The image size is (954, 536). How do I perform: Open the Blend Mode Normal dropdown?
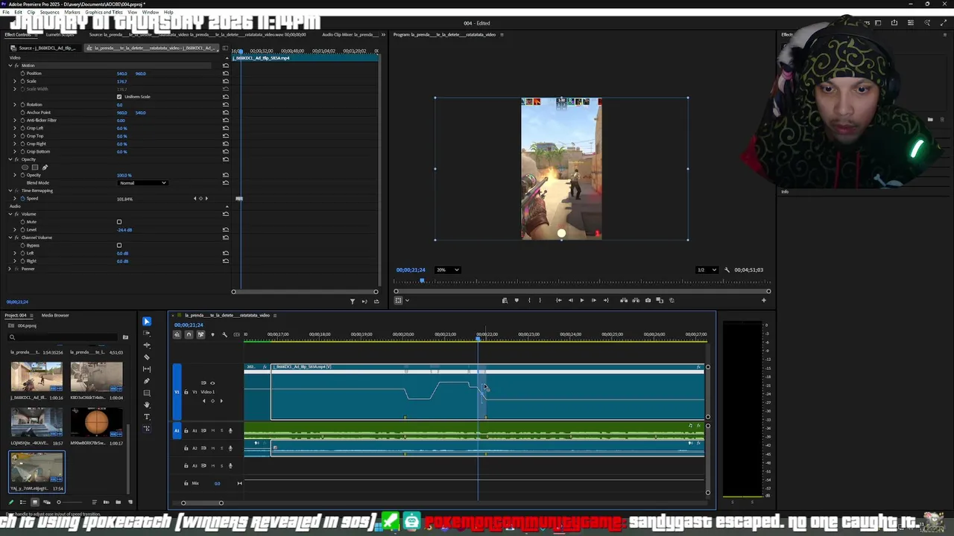142,183
